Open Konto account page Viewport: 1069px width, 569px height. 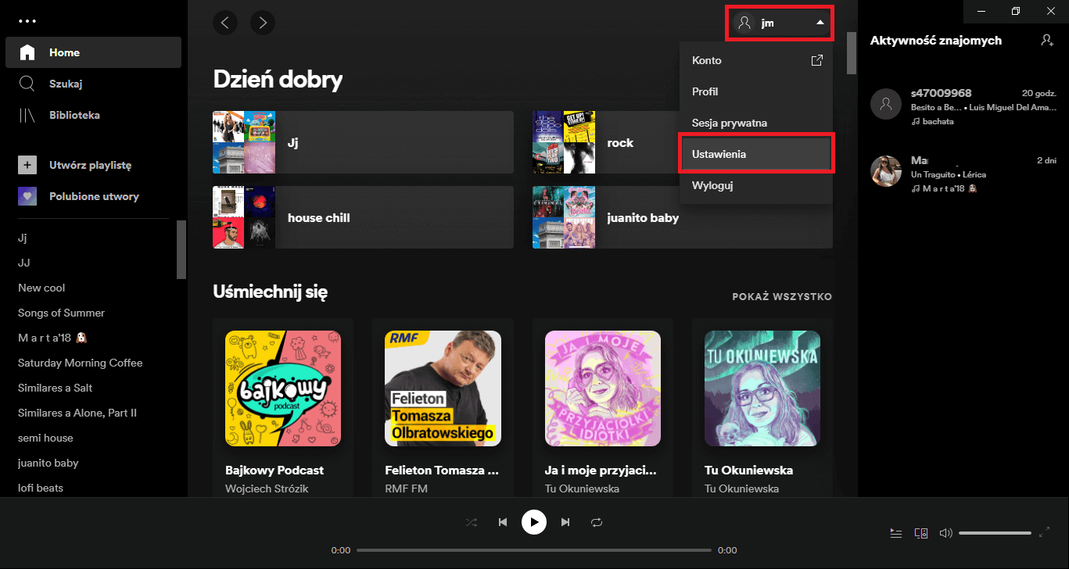pyautogui.click(x=757, y=60)
